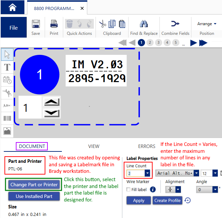222x218 pixels.
Task: Enable the Fill label checkbox
Action: pyautogui.click(x=129, y=189)
